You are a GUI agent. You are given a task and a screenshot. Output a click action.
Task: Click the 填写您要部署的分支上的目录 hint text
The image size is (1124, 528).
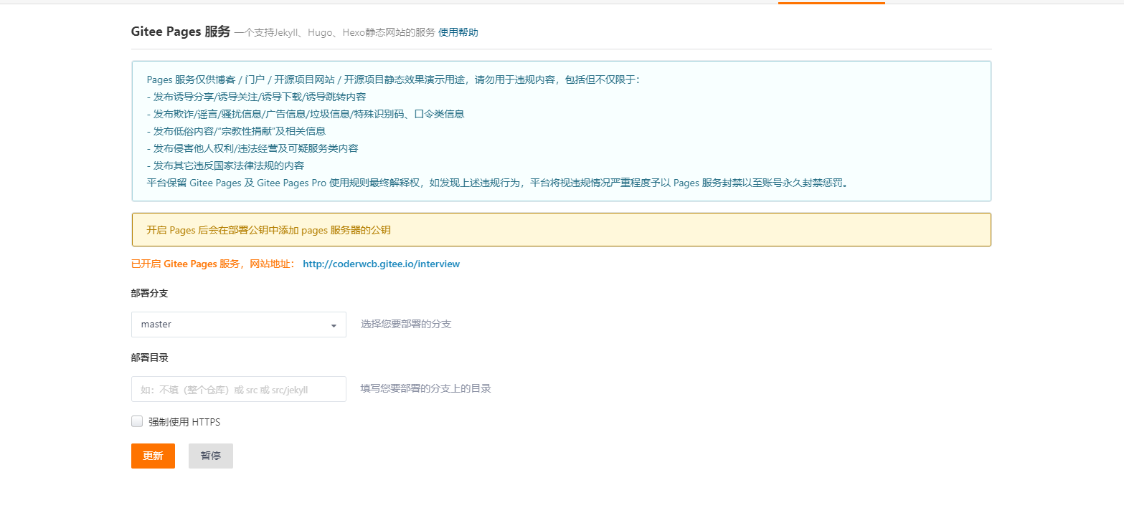pos(426,388)
